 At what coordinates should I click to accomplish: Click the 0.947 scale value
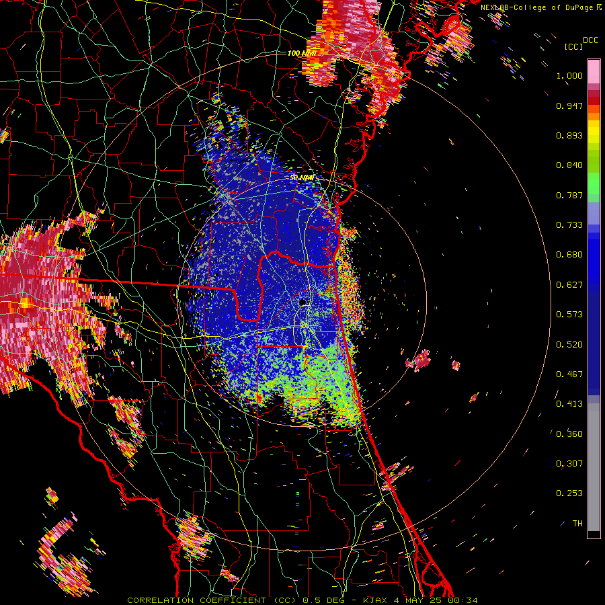569,106
